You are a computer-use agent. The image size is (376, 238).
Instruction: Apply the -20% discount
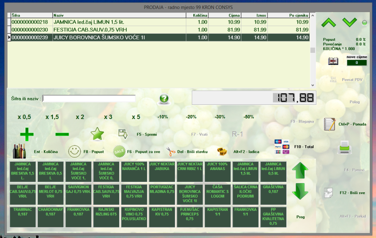point(191,117)
